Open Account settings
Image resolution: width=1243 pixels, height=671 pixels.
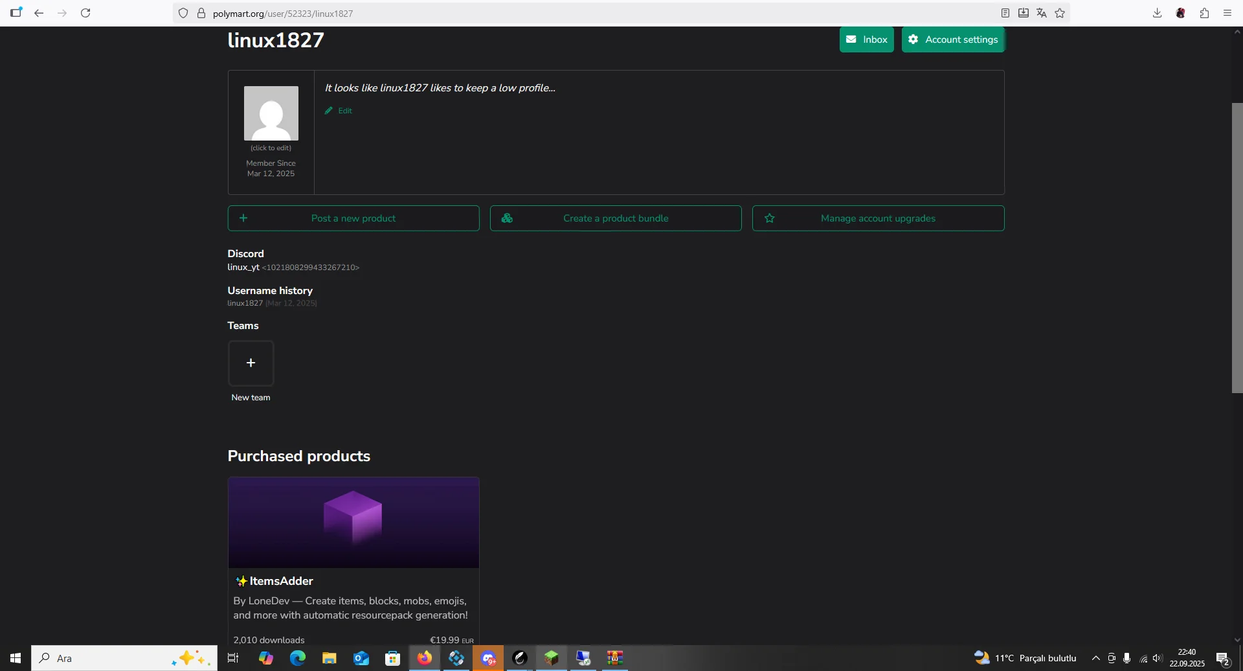coord(953,40)
